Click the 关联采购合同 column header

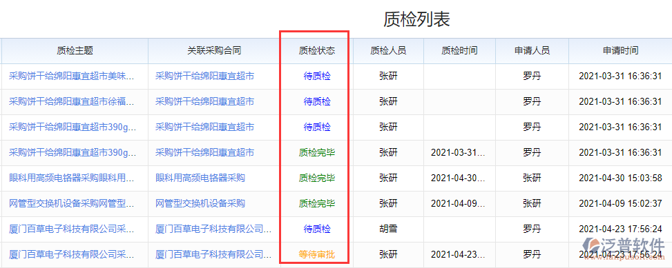click(x=214, y=50)
